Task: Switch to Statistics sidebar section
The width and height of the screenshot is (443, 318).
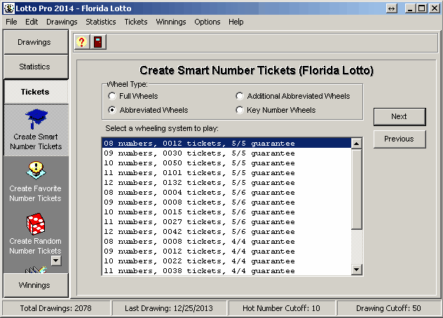Action: (x=36, y=67)
